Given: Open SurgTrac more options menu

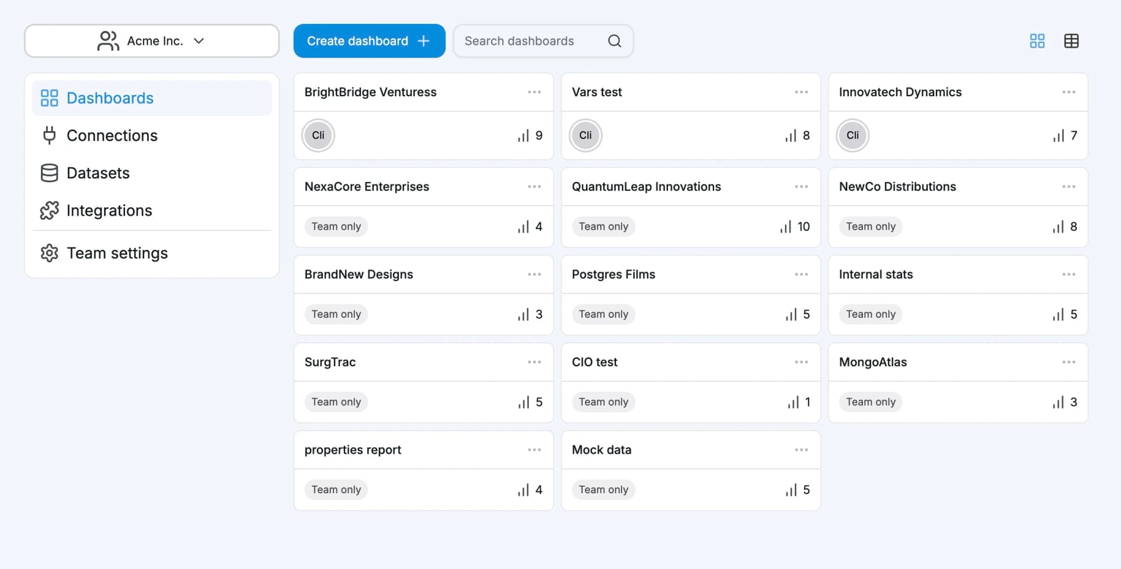Looking at the screenshot, I should [534, 362].
